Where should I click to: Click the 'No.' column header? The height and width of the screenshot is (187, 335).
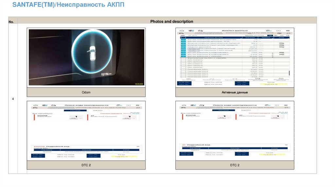click(11, 22)
